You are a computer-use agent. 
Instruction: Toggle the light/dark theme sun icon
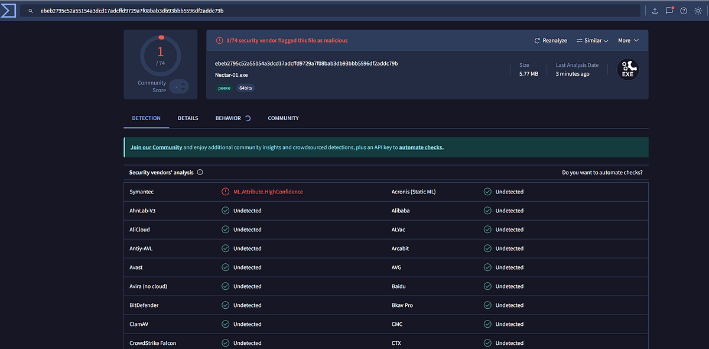698,11
